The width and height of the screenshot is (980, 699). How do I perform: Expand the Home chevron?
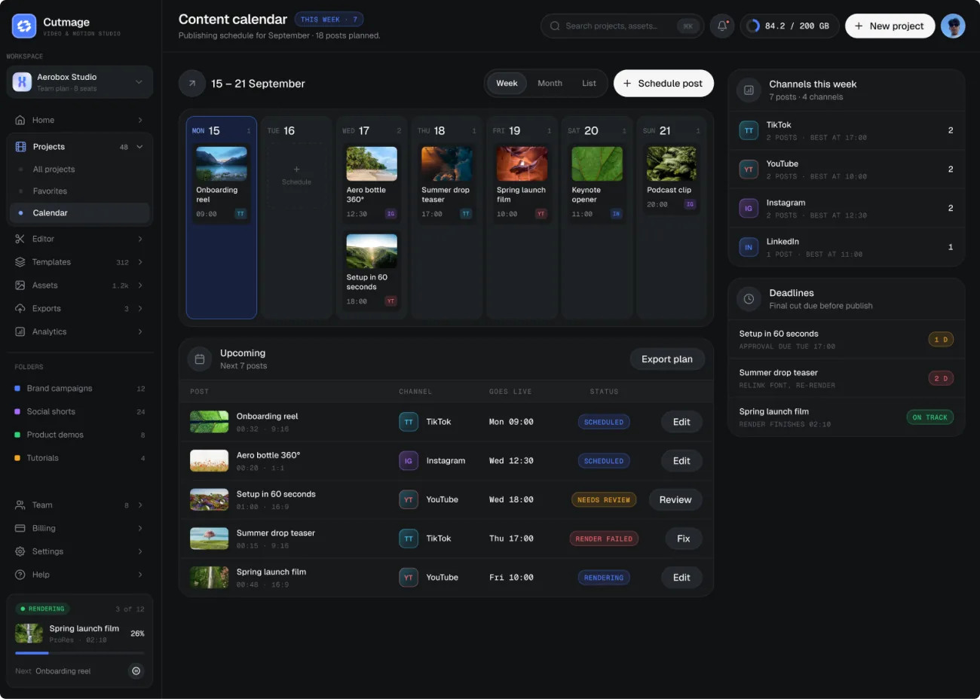(140, 121)
